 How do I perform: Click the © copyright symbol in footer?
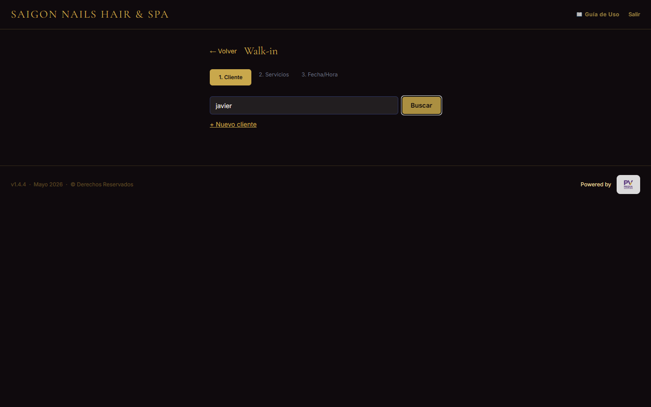[x=73, y=185]
